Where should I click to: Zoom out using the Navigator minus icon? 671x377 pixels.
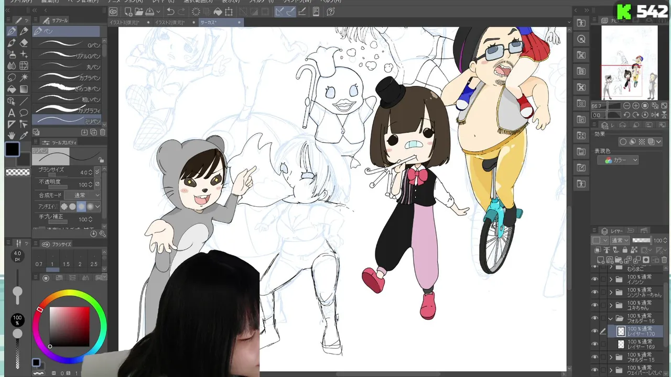(626, 106)
